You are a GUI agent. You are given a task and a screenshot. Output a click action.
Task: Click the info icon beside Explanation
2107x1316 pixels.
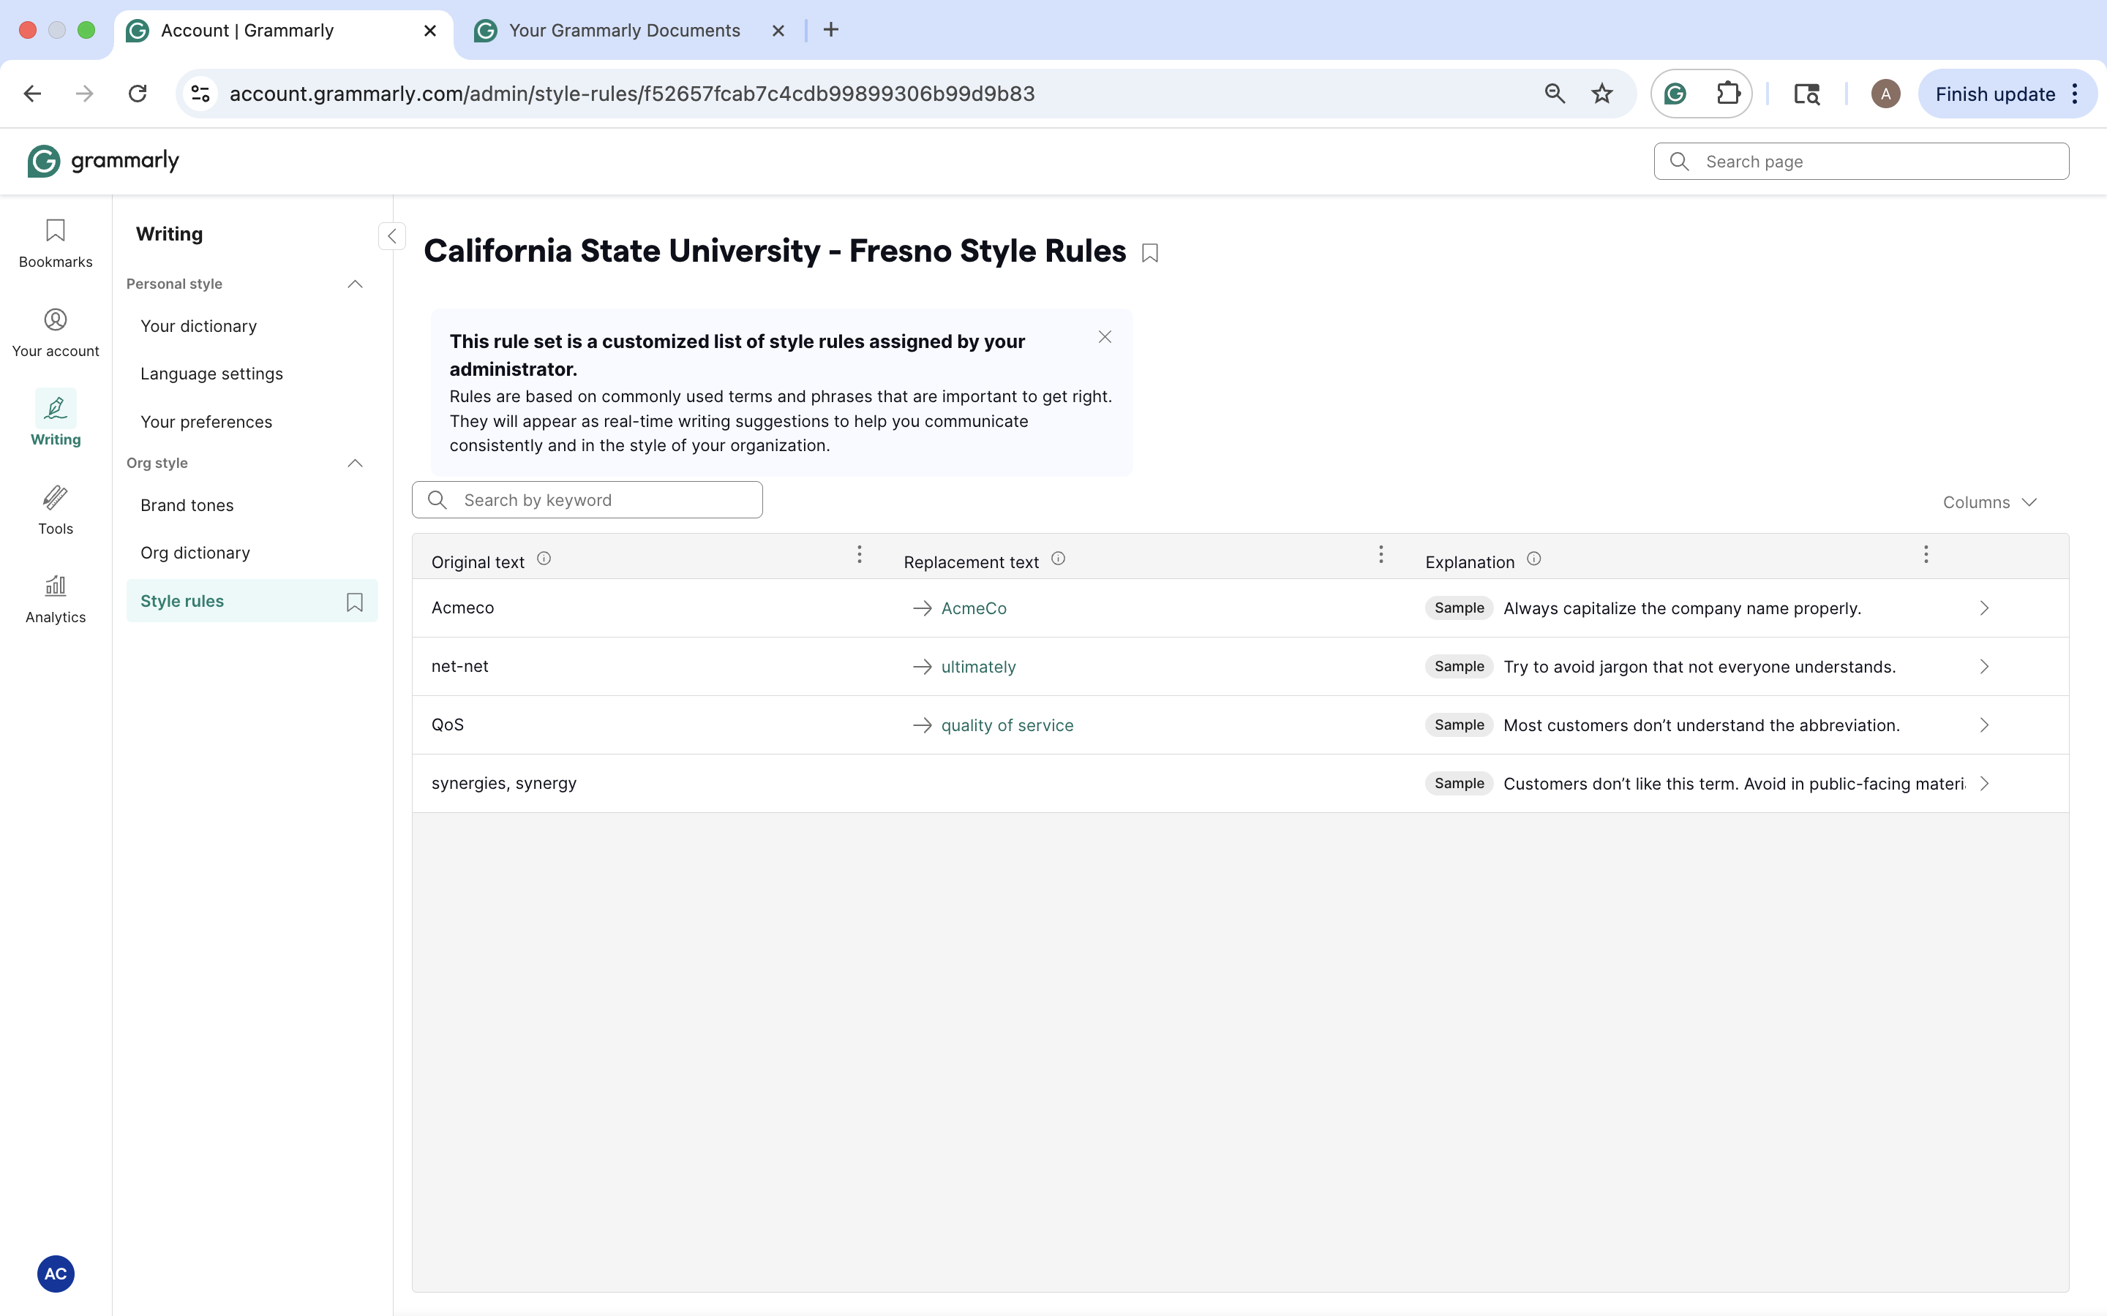(1534, 559)
